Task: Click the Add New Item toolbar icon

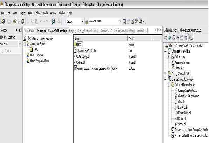Action: pyautogui.click(x=9, y=21)
